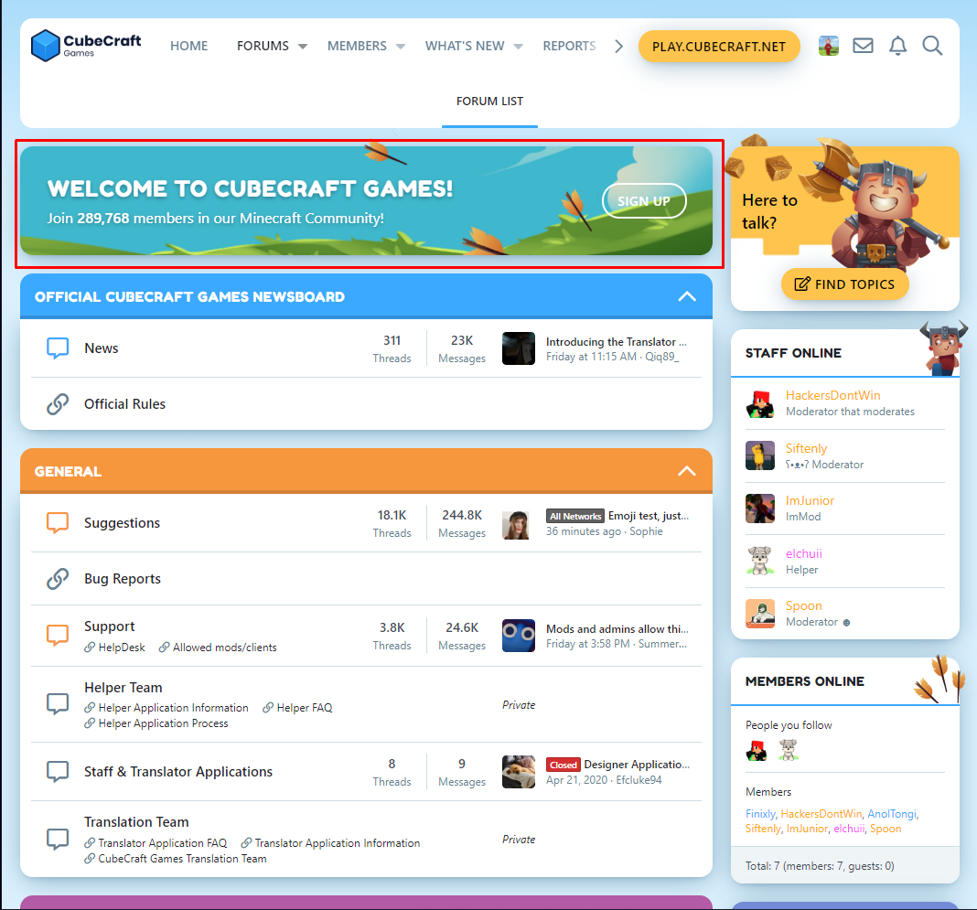Image resolution: width=977 pixels, height=910 pixels.
Task: Click the Translation Team speech bubble icon
Action: (58, 839)
